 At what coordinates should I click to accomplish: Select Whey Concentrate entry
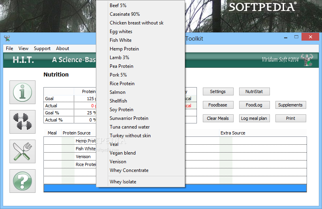click(x=140, y=170)
